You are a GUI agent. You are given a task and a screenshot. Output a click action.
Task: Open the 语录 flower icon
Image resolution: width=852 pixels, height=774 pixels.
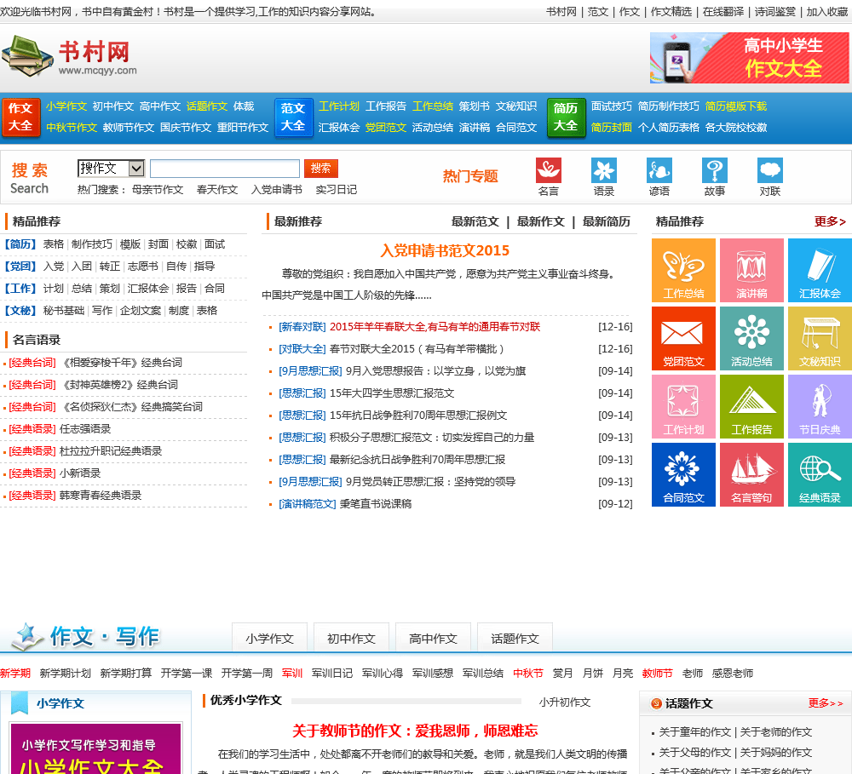coord(604,170)
